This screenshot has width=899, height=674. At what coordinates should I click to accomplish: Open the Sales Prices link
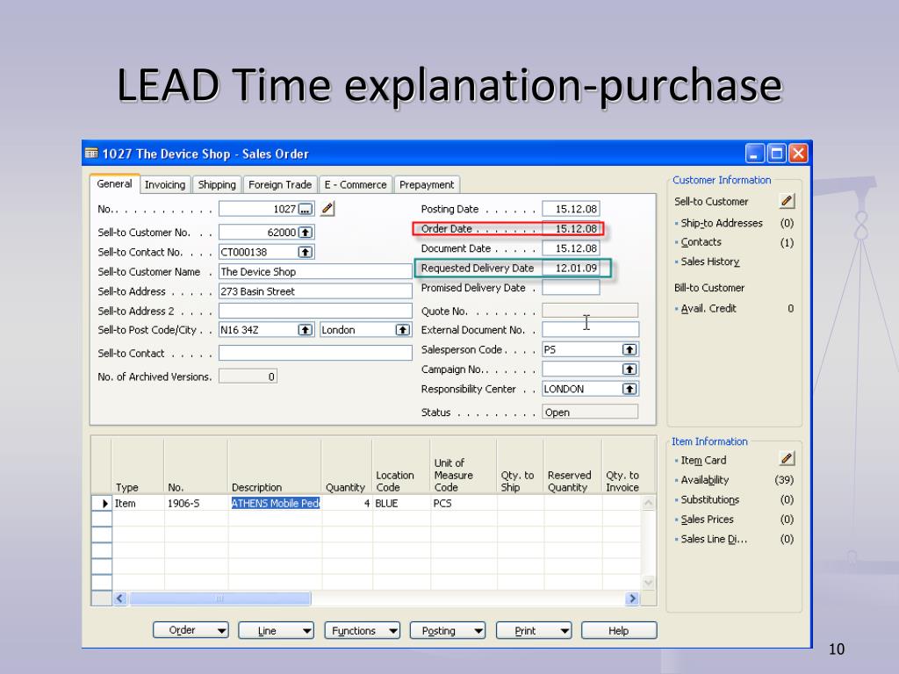point(707,520)
